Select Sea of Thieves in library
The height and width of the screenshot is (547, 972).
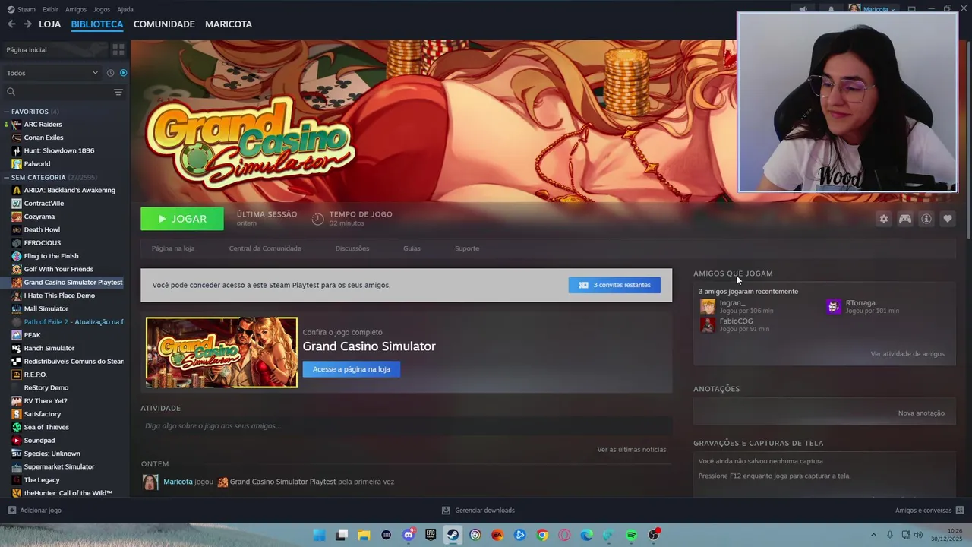point(65,427)
